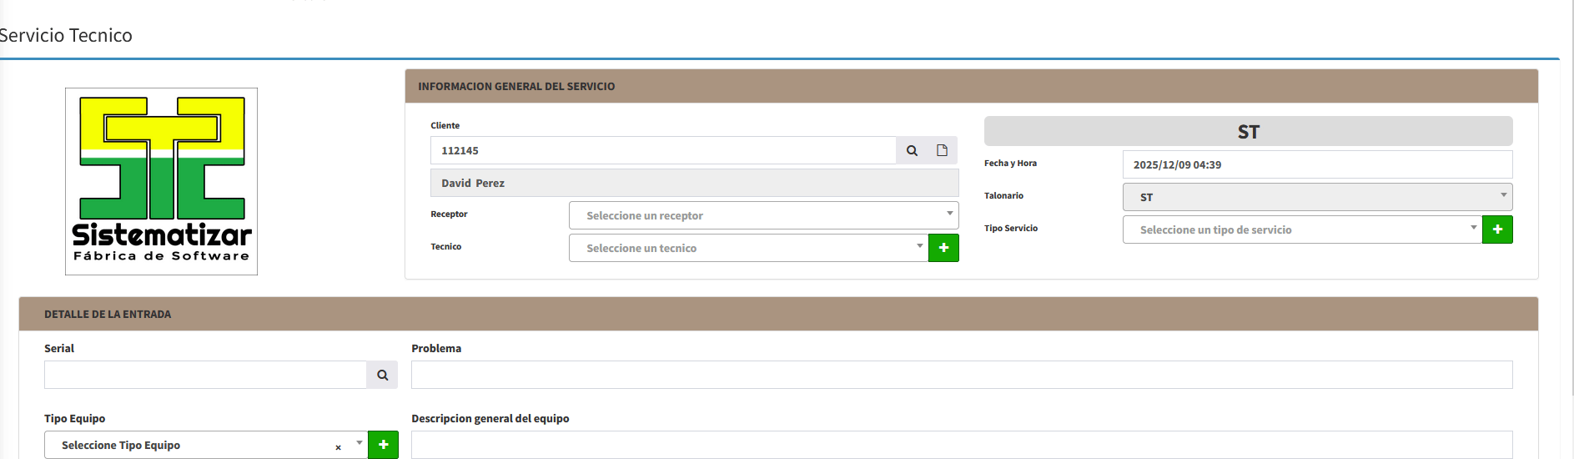Focus the Cliente number input field

tap(663, 151)
